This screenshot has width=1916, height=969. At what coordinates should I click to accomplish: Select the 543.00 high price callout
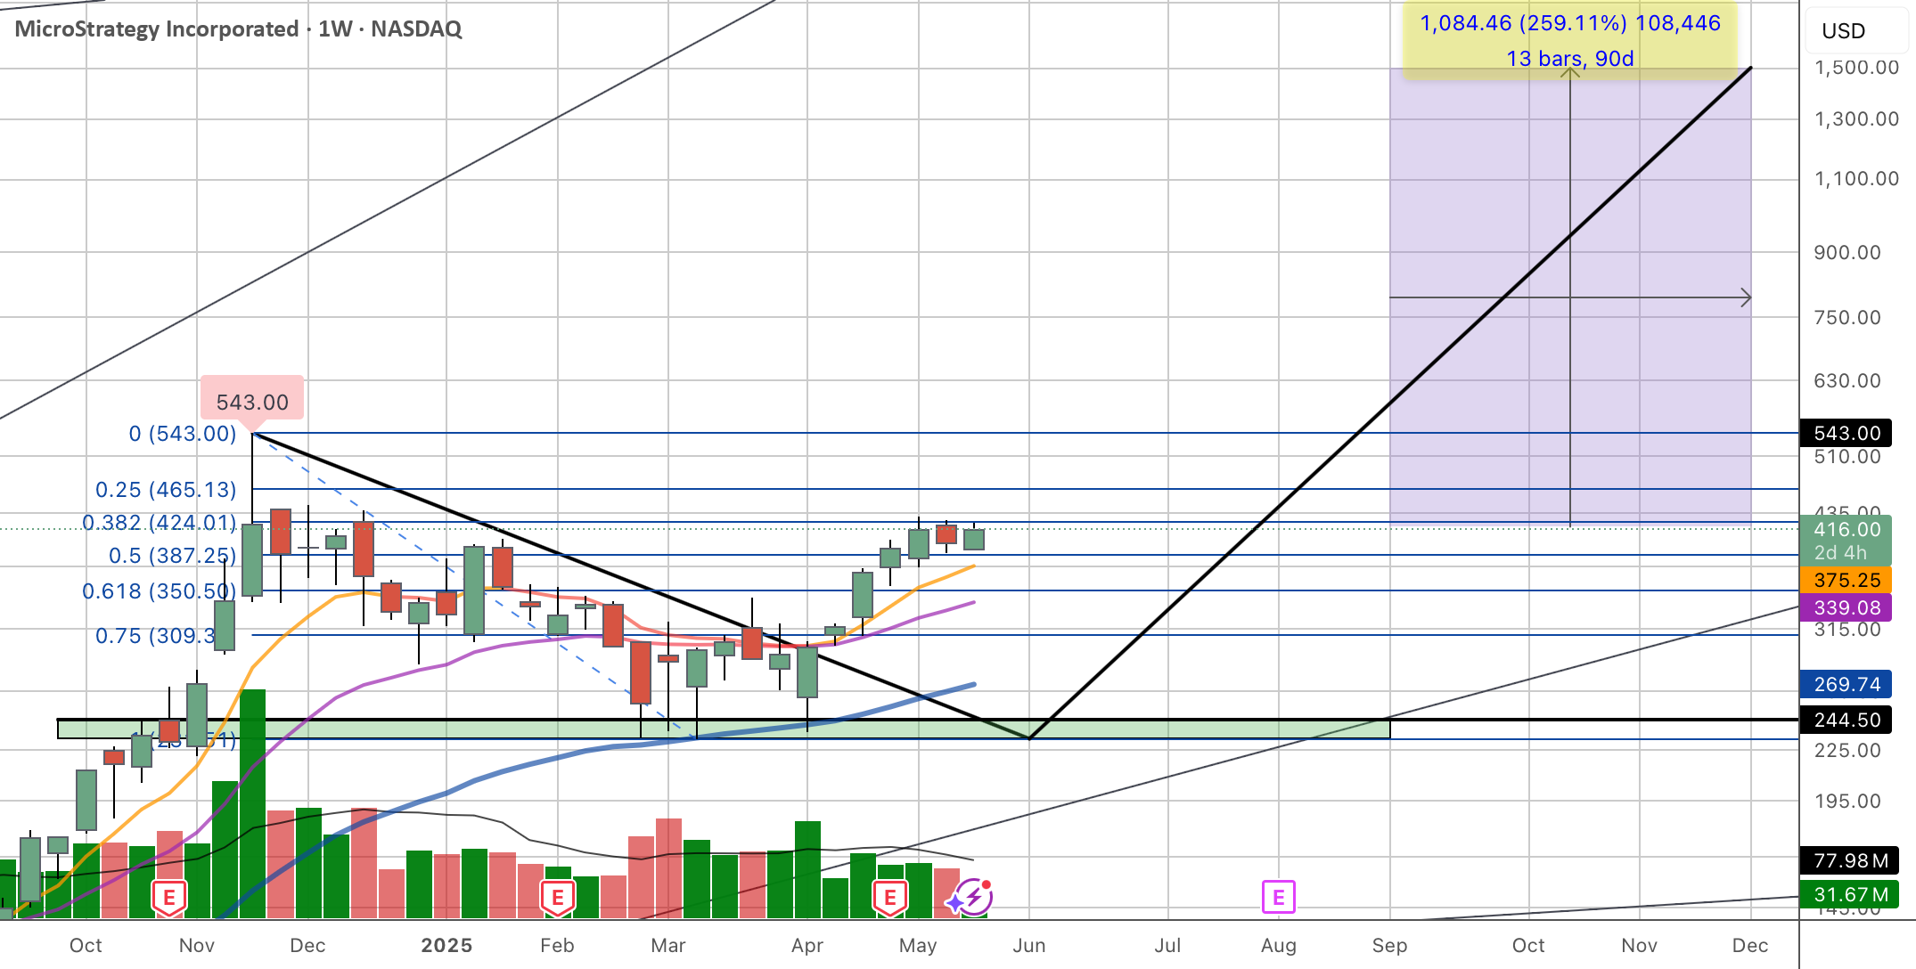(252, 402)
